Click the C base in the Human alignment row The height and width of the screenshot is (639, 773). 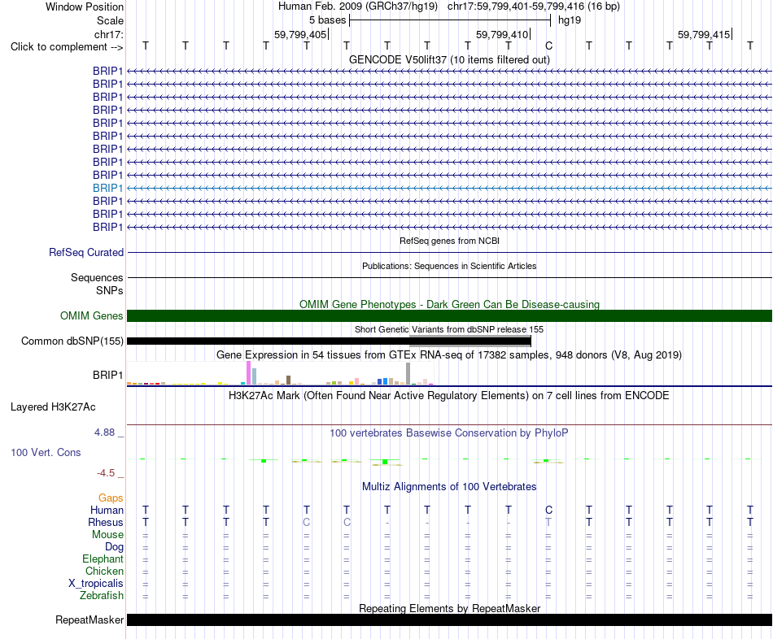(548, 510)
